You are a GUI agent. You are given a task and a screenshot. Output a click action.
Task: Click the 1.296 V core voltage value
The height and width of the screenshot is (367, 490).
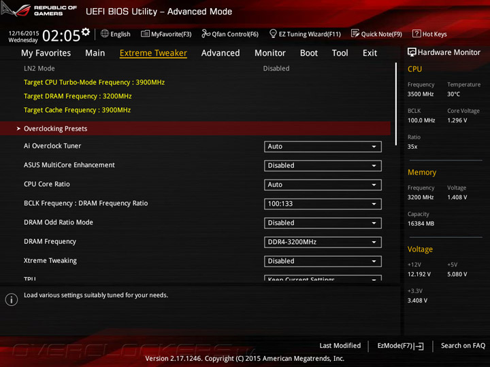(457, 120)
